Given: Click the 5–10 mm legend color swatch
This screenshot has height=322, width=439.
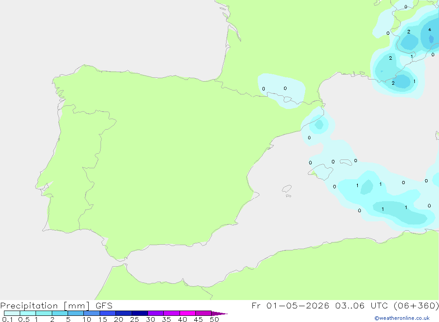Looking at the screenshot, I should (76, 313).
